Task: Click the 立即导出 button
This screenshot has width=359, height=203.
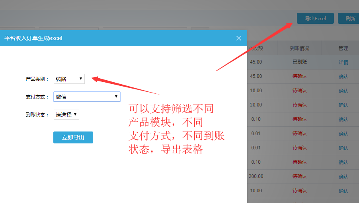Action: coord(73,137)
